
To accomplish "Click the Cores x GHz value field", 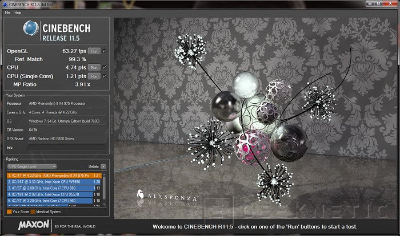I will [x=66, y=112].
